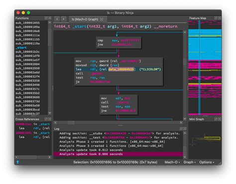Float the Feature Map panel

point(216,18)
